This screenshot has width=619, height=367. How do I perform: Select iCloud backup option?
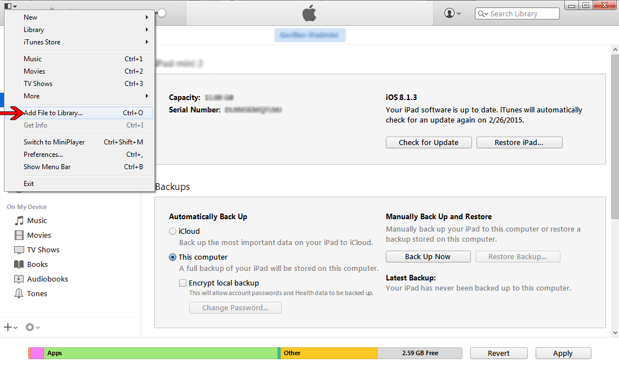point(172,231)
